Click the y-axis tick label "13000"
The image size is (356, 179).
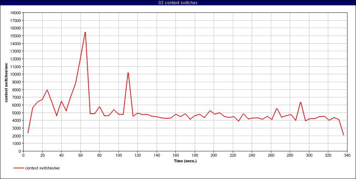click(x=16, y=51)
